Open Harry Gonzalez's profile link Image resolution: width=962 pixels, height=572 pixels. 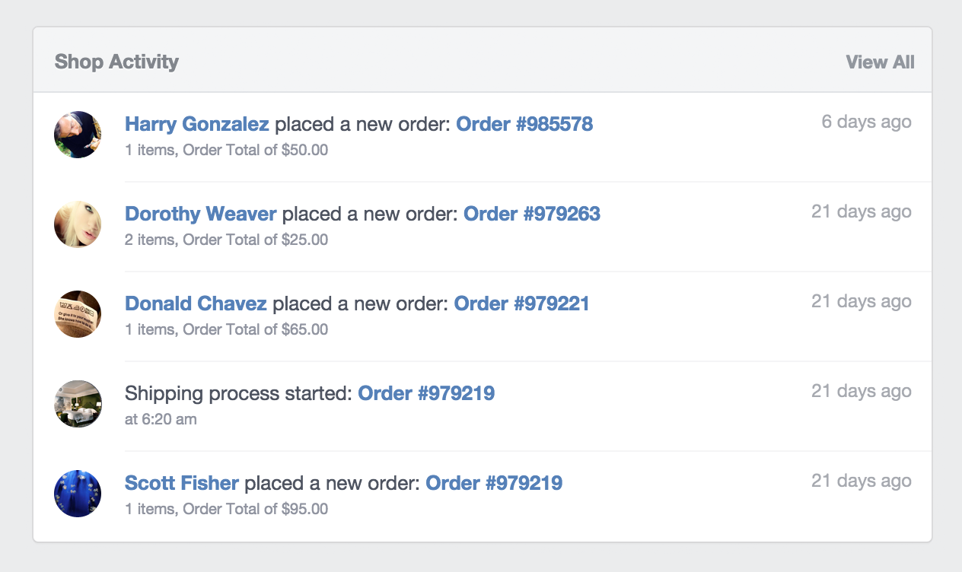coord(196,124)
